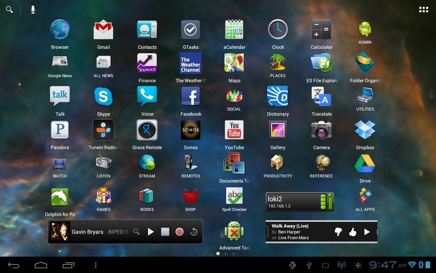Open the SOCIAL folder
The height and width of the screenshot is (273, 436).
pyautogui.click(x=234, y=96)
